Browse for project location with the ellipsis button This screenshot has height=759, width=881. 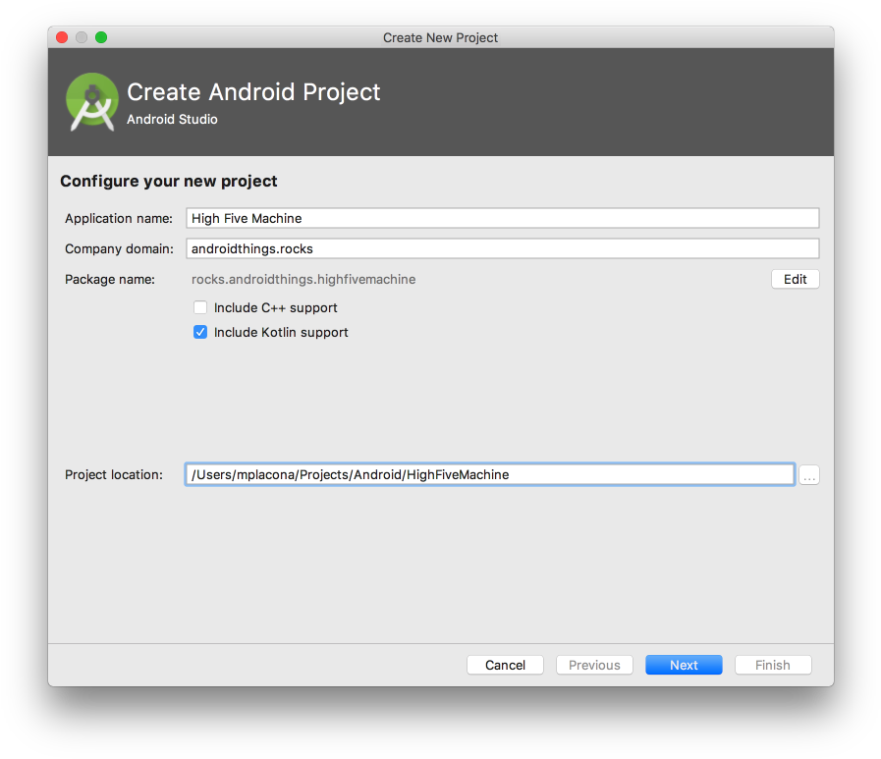[808, 476]
